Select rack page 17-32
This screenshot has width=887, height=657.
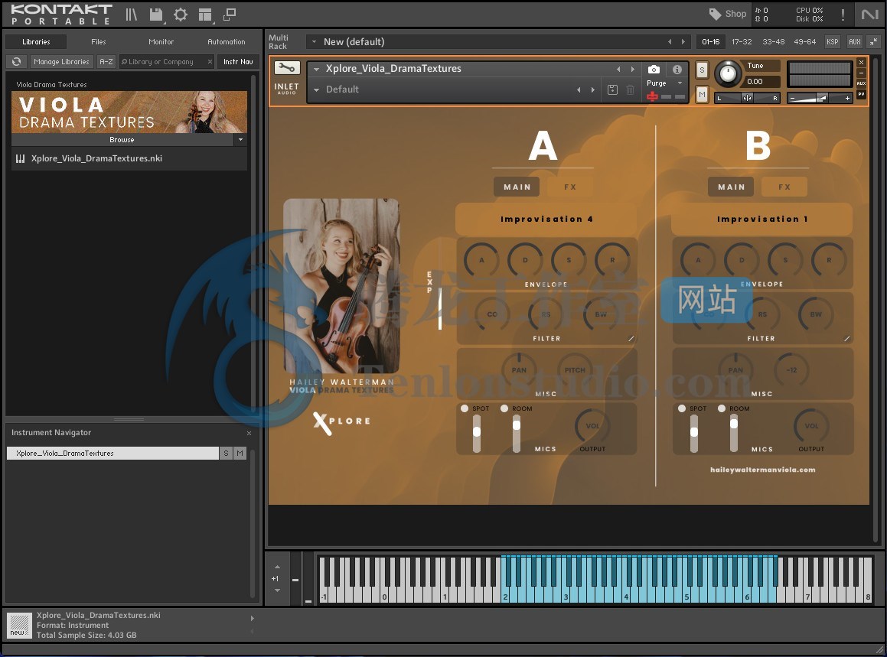742,42
